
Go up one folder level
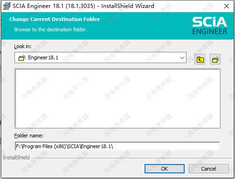[200, 59]
